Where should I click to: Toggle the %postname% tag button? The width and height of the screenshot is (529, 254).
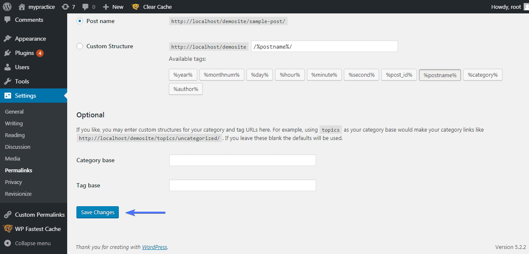(x=440, y=75)
